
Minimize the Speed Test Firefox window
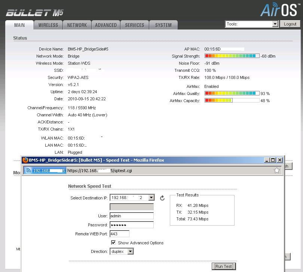[267, 160]
